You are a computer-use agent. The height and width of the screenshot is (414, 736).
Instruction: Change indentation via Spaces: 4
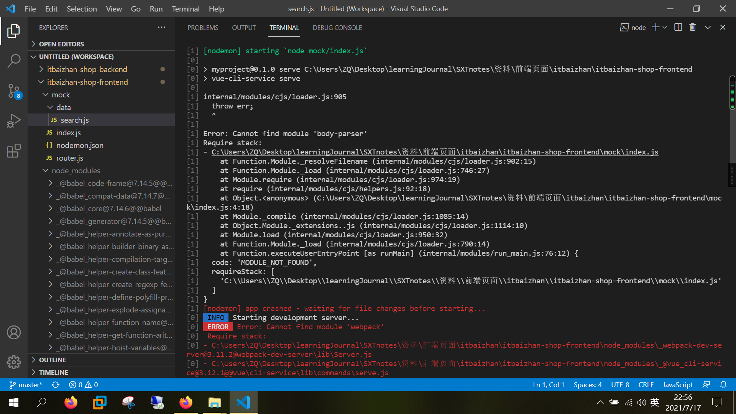588,384
